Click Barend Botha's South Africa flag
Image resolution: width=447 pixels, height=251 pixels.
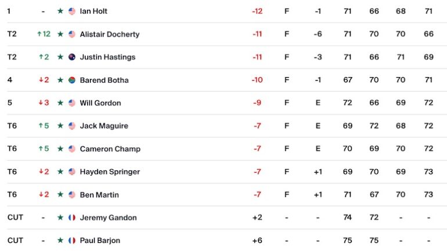pos(72,80)
